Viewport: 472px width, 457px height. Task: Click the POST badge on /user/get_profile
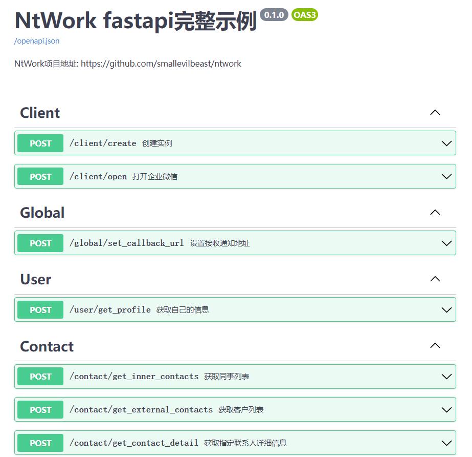(x=40, y=309)
